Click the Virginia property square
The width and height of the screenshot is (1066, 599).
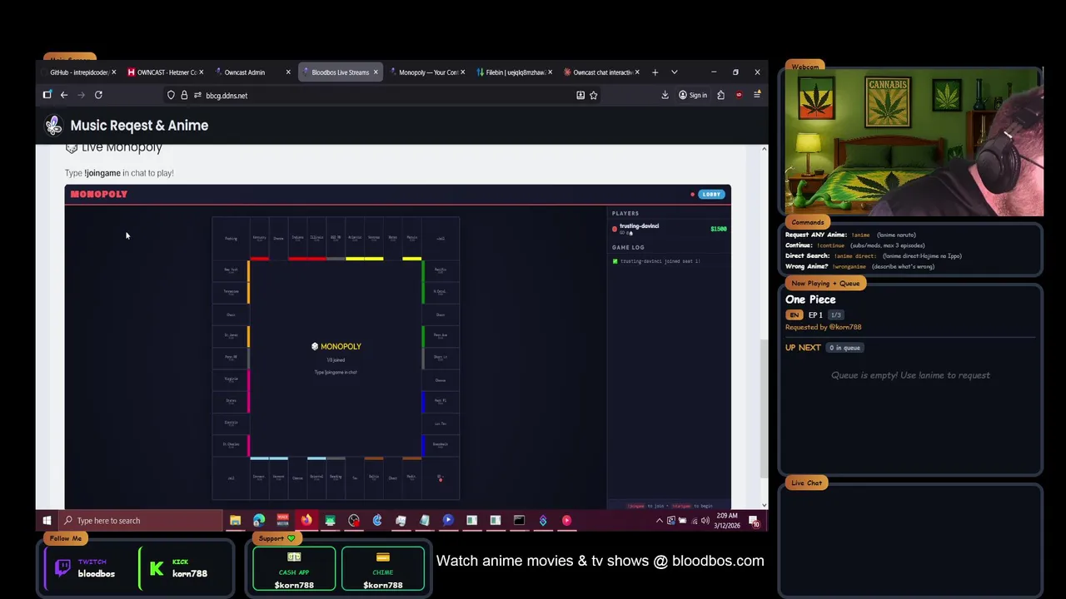[231, 379]
